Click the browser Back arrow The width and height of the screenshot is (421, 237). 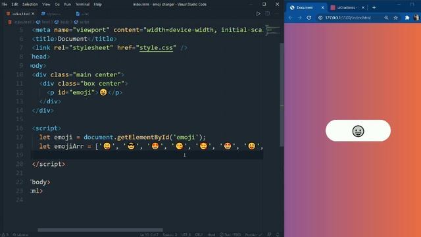coord(290,18)
